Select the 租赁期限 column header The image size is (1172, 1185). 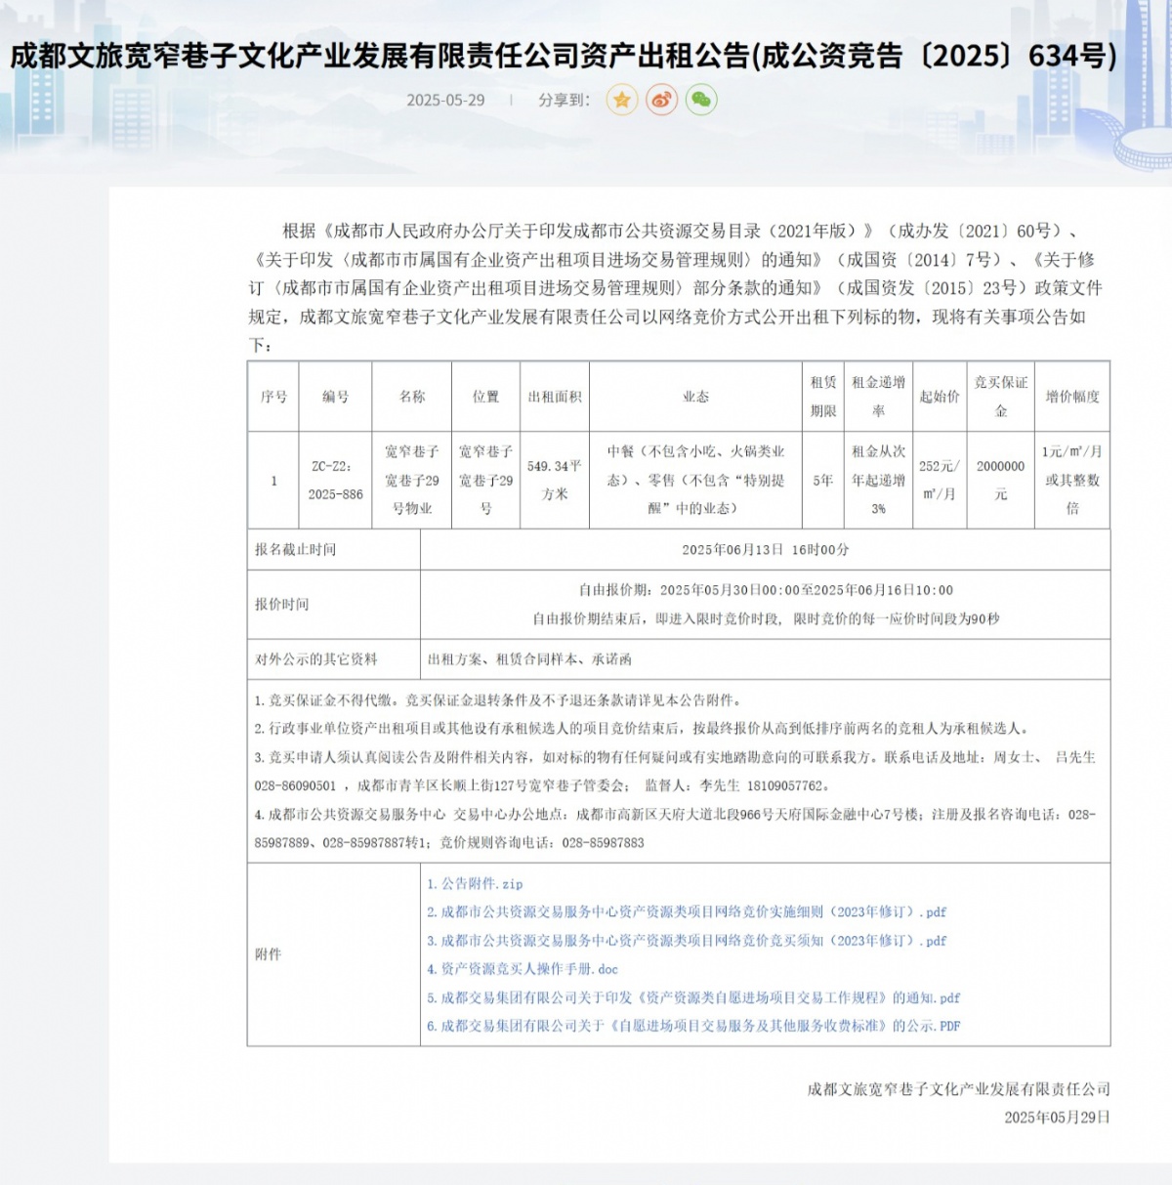[823, 397]
